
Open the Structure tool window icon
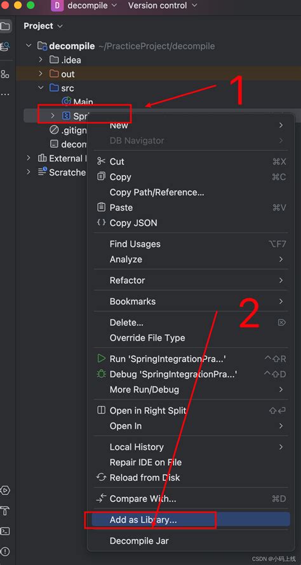pyautogui.click(x=5, y=74)
